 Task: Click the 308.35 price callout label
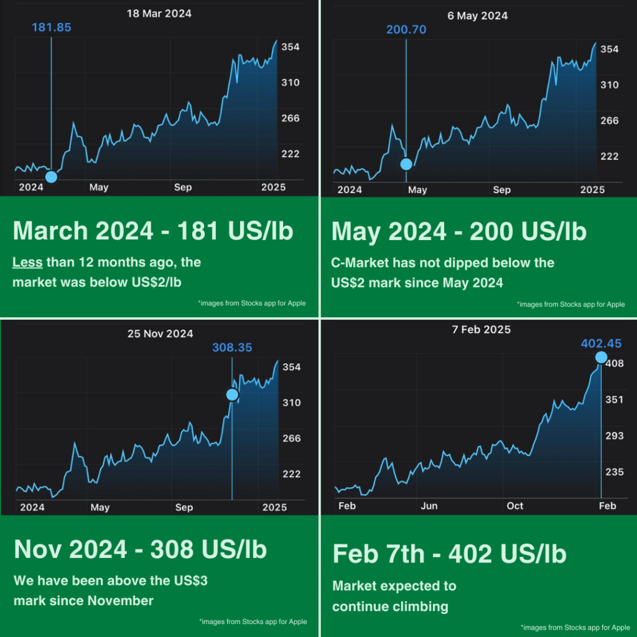[232, 347]
